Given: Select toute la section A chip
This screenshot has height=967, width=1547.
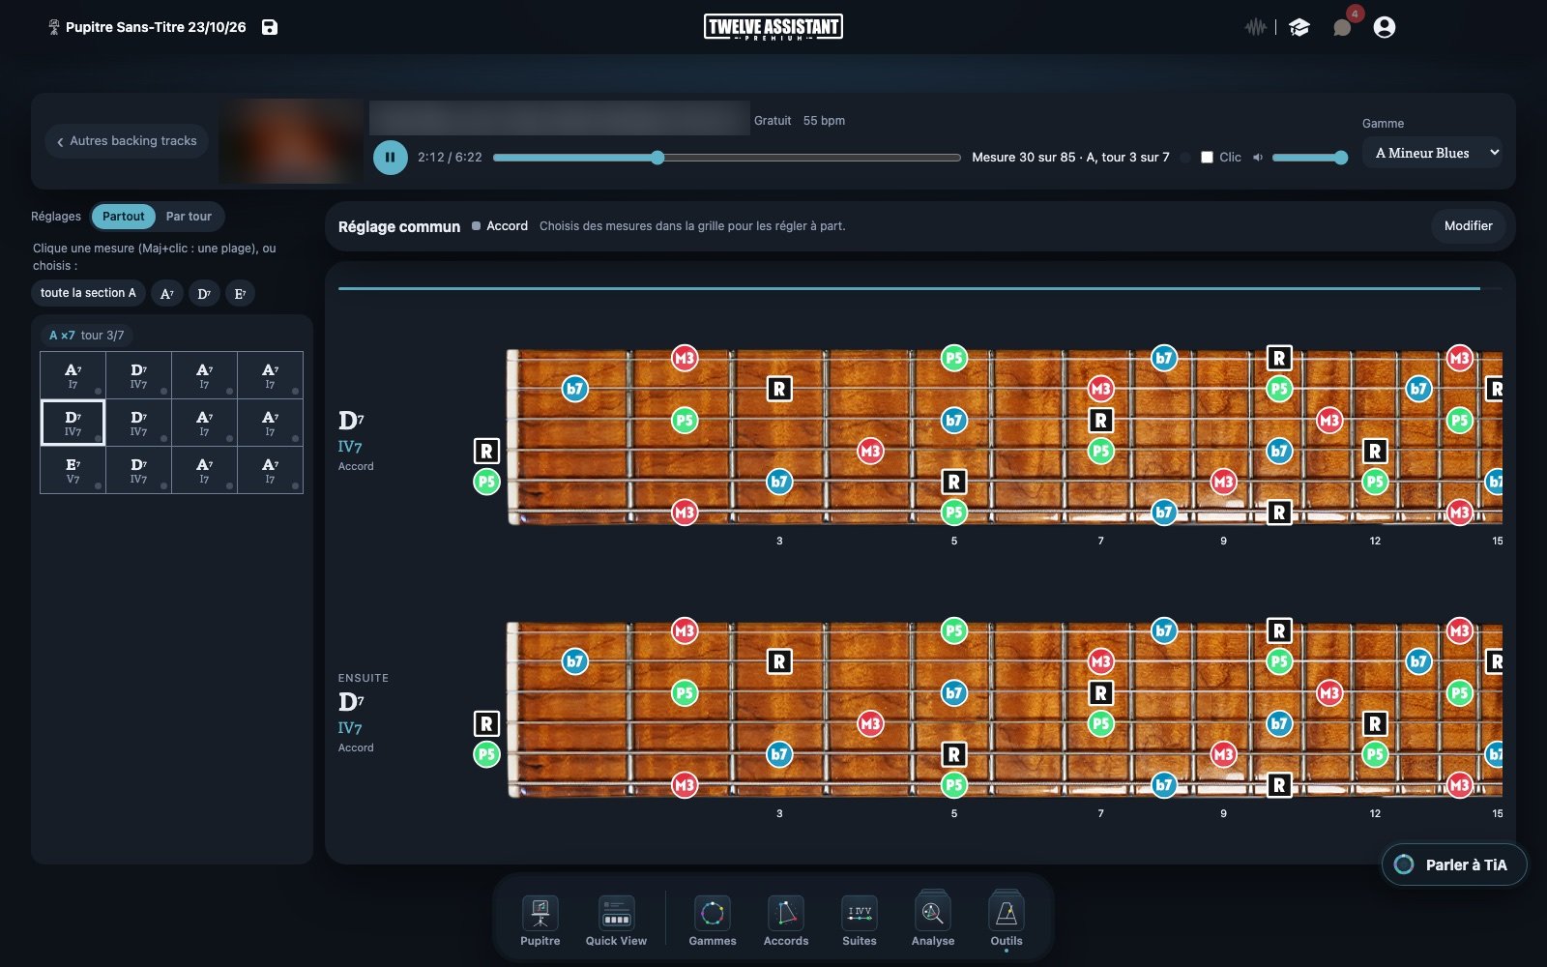Looking at the screenshot, I should [88, 293].
